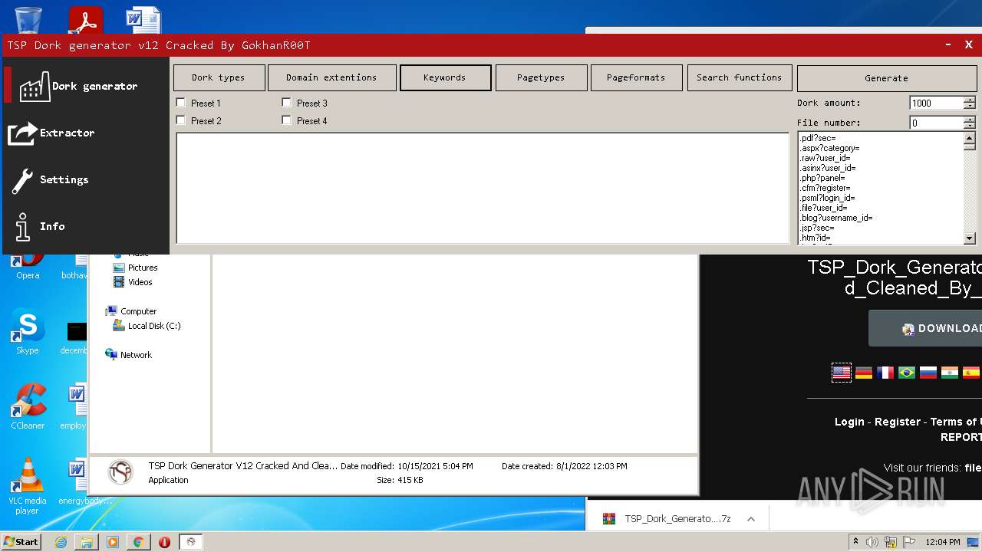Open the Adobe Acrobat desktop icon
The height and width of the screenshot is (552, 982).
tap(85, 20)
